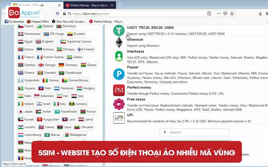Select Dominica country button

click(x=66, y=26)
